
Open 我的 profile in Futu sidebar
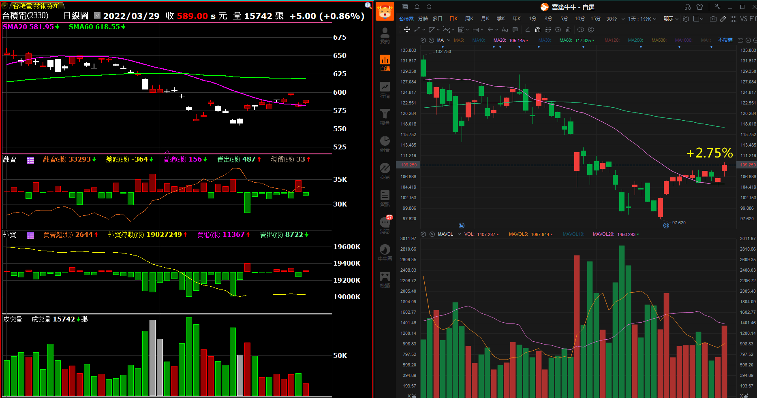click(385, 36)
